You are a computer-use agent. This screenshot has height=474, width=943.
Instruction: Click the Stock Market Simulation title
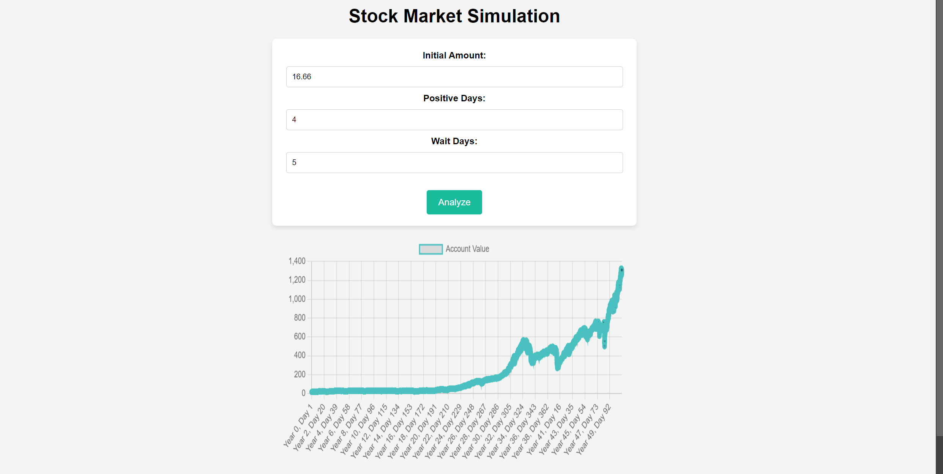tap(454, 16)
